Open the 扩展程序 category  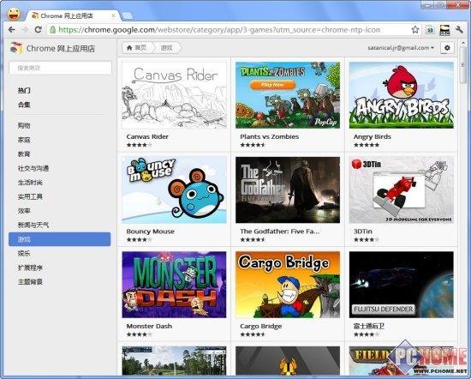tap(30, 268)
